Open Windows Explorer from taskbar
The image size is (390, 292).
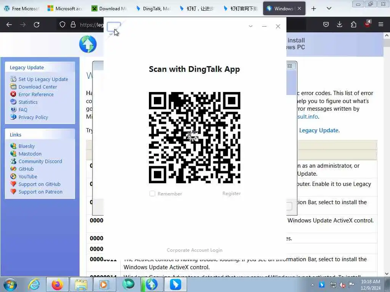81,284
